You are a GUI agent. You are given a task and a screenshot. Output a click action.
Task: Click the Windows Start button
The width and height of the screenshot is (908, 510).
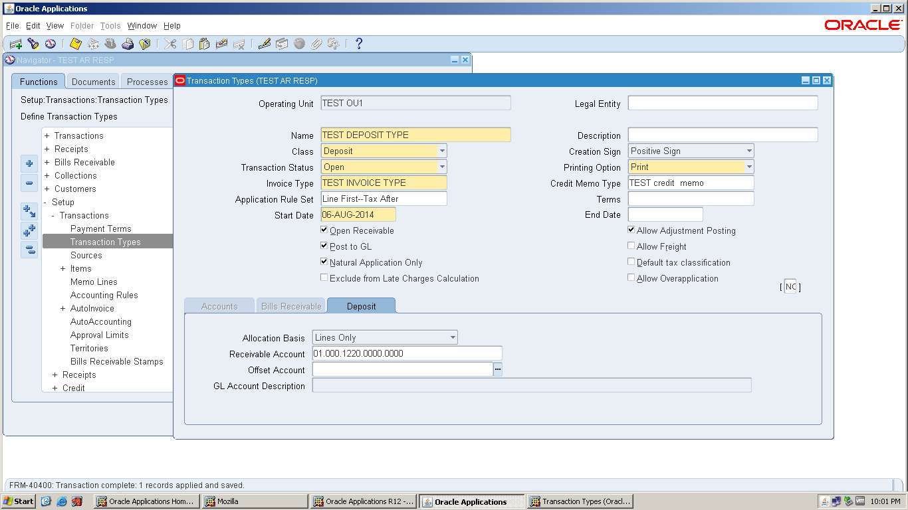pos(19,501)
